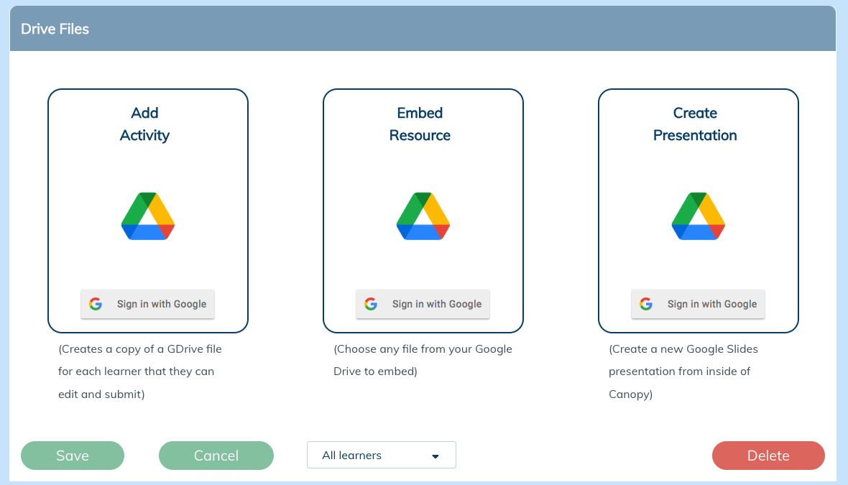Click Google Drive icon in Add Activity card
This screenshot has height=485, width=848.
point(147,216)
